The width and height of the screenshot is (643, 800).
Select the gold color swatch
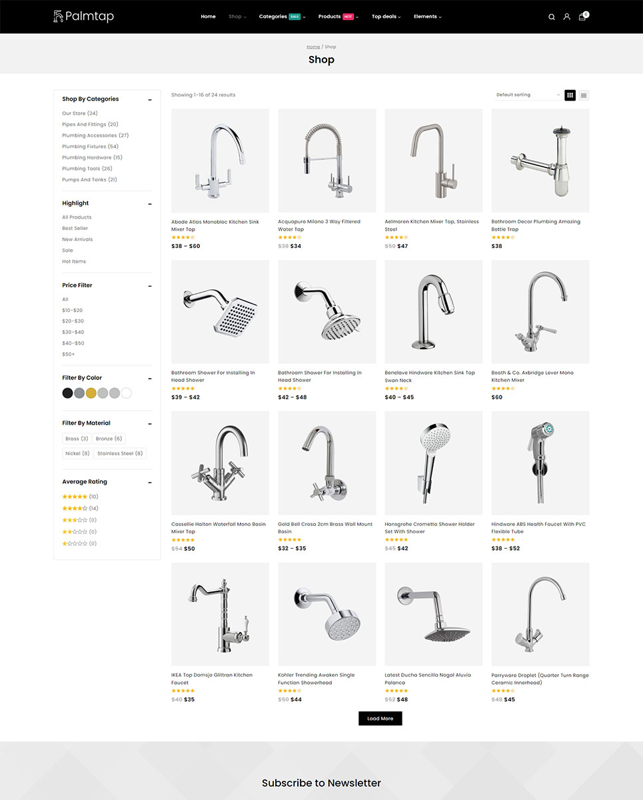click(x=91, y=393)
